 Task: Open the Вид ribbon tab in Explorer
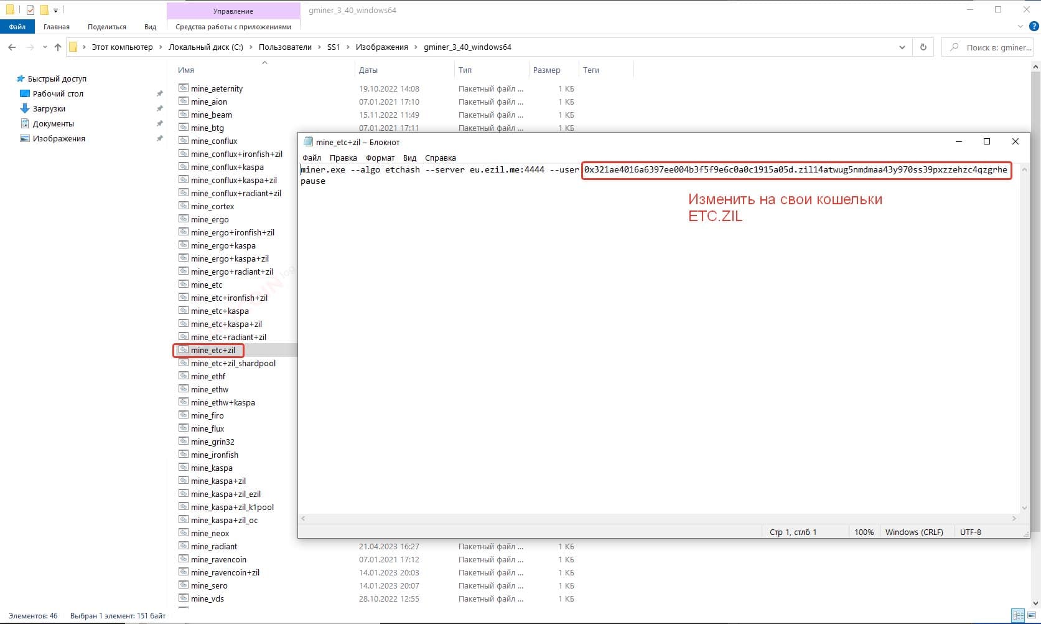click(151, 27)
